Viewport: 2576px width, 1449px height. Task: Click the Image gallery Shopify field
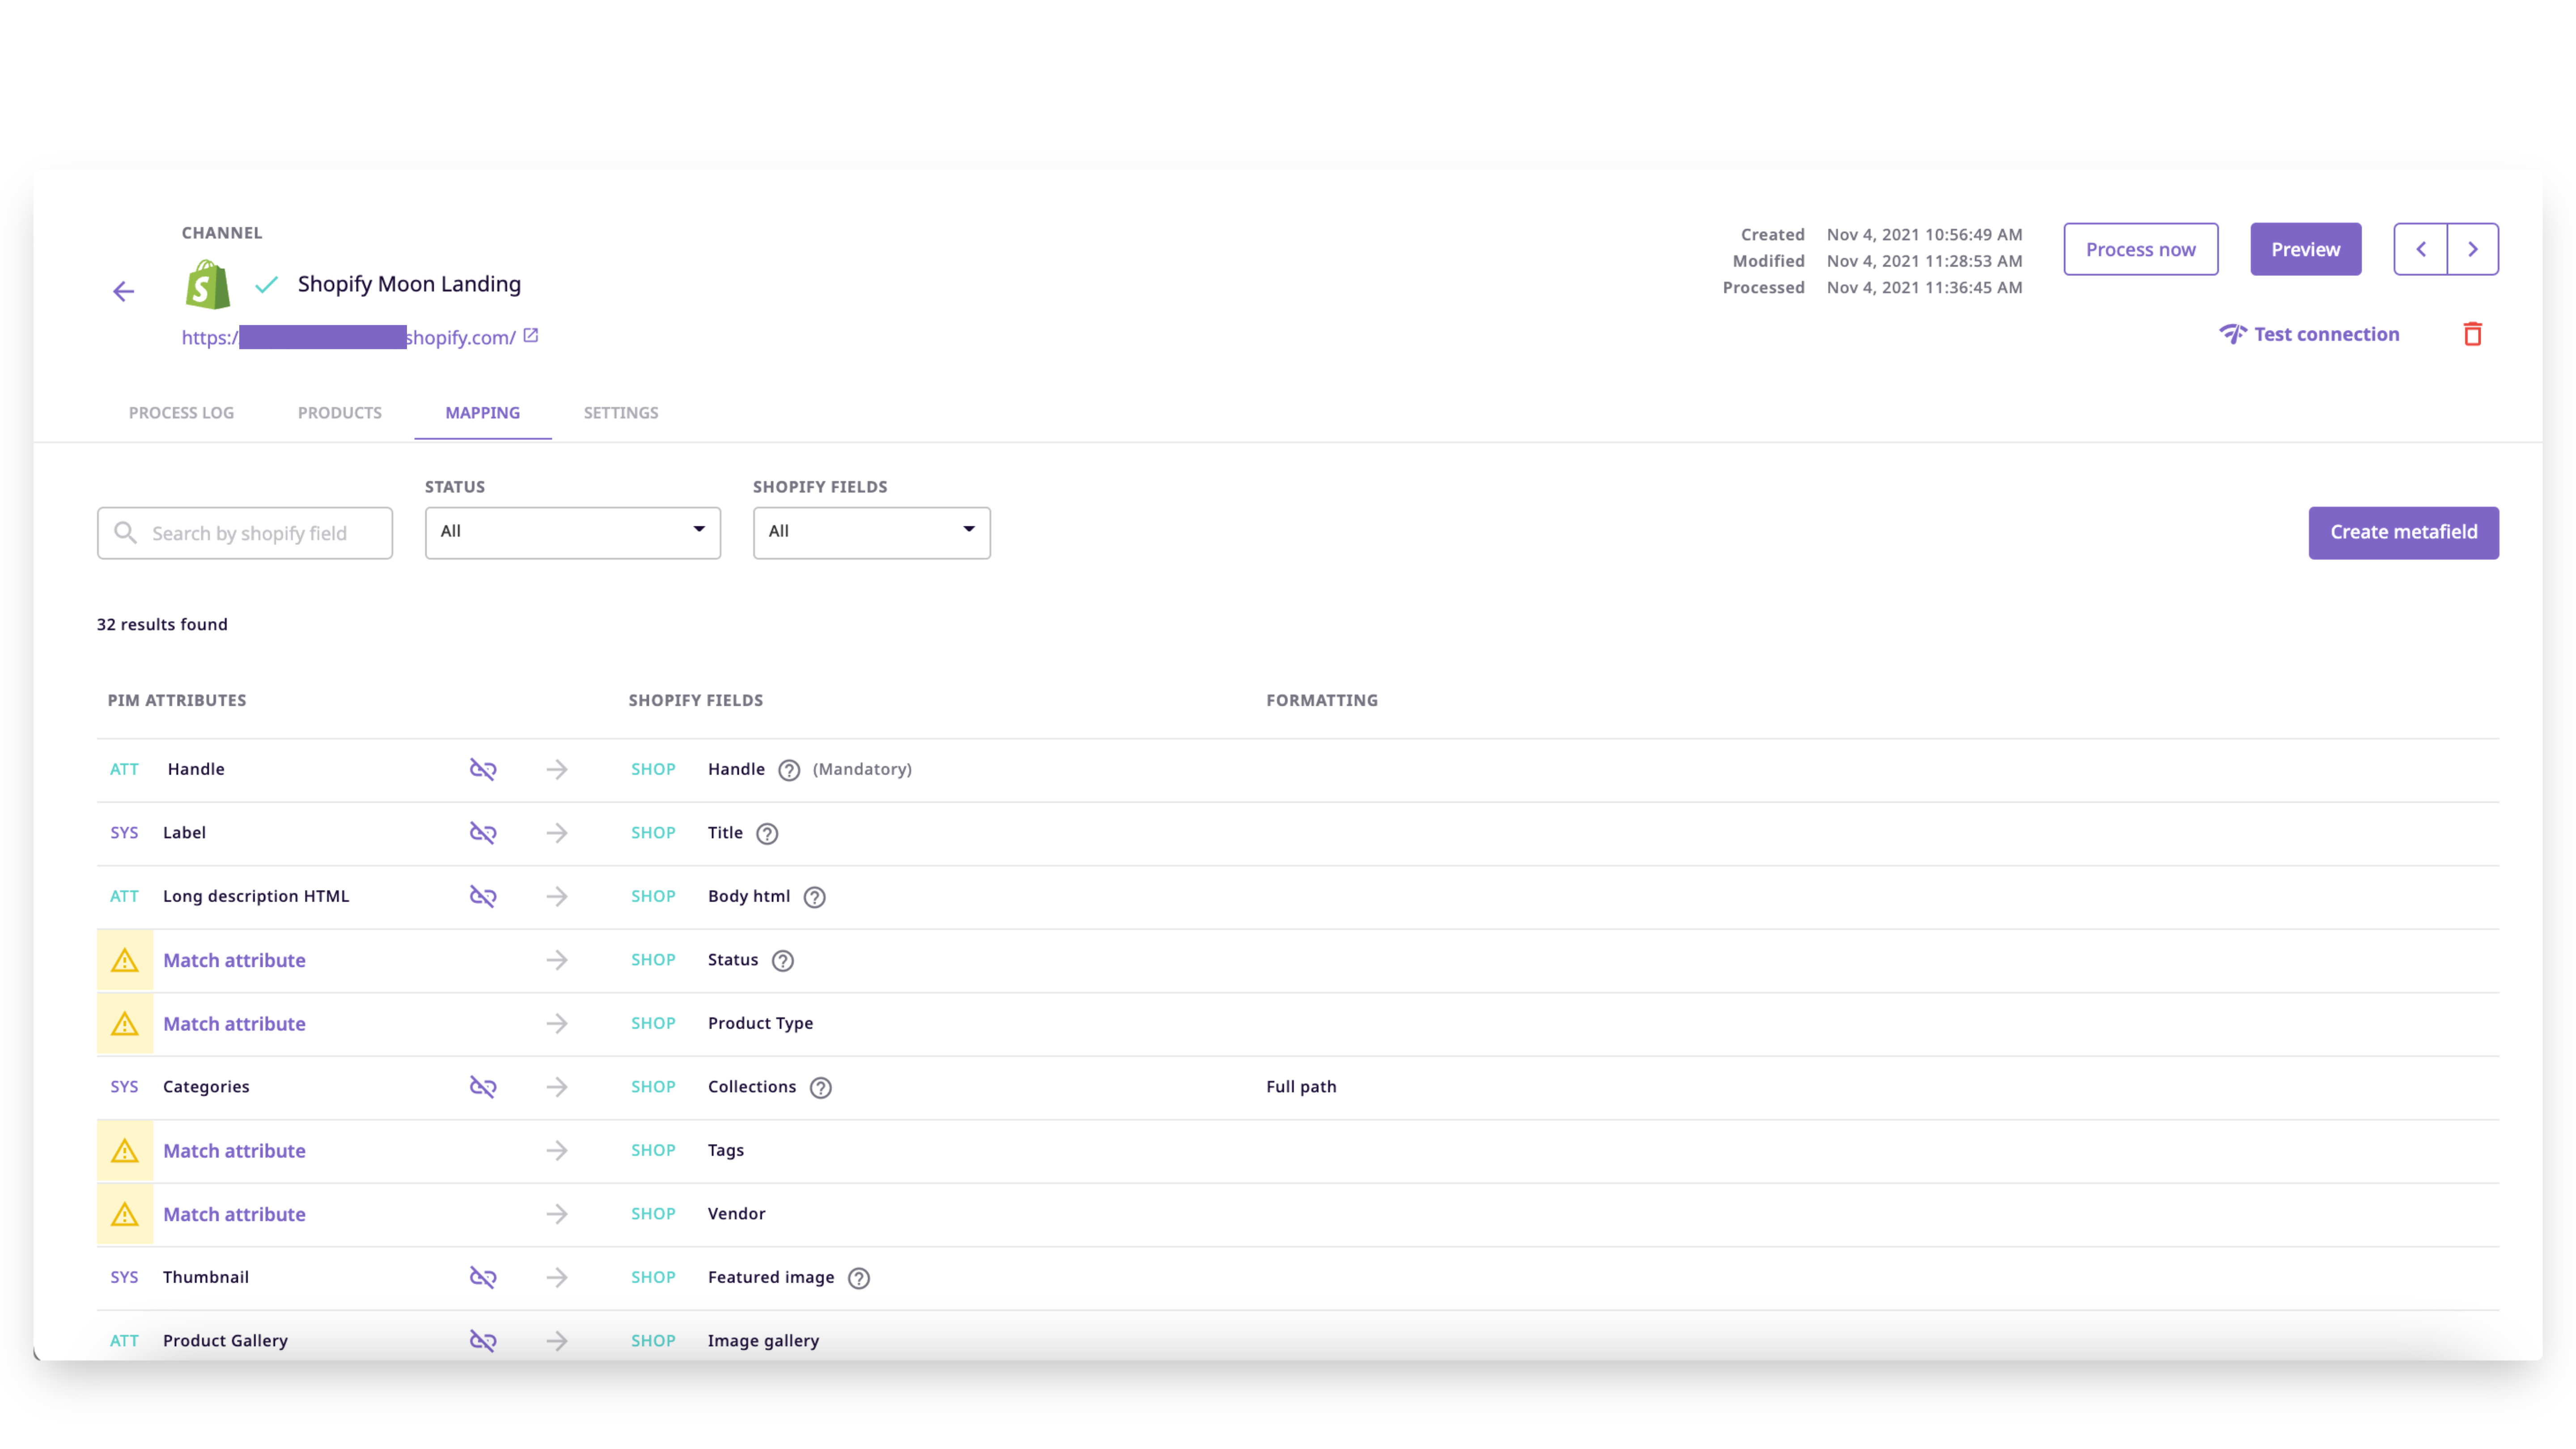763,1341
